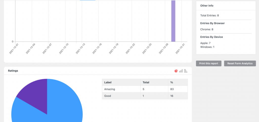This screenshot has width=259, height=122.
Task: Click 'Apple: 7' device entry
Action: 205,43
